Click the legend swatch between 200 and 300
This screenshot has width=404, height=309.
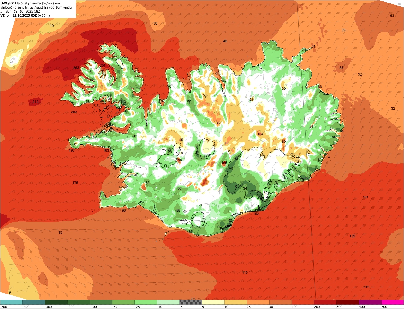[325, 302]
